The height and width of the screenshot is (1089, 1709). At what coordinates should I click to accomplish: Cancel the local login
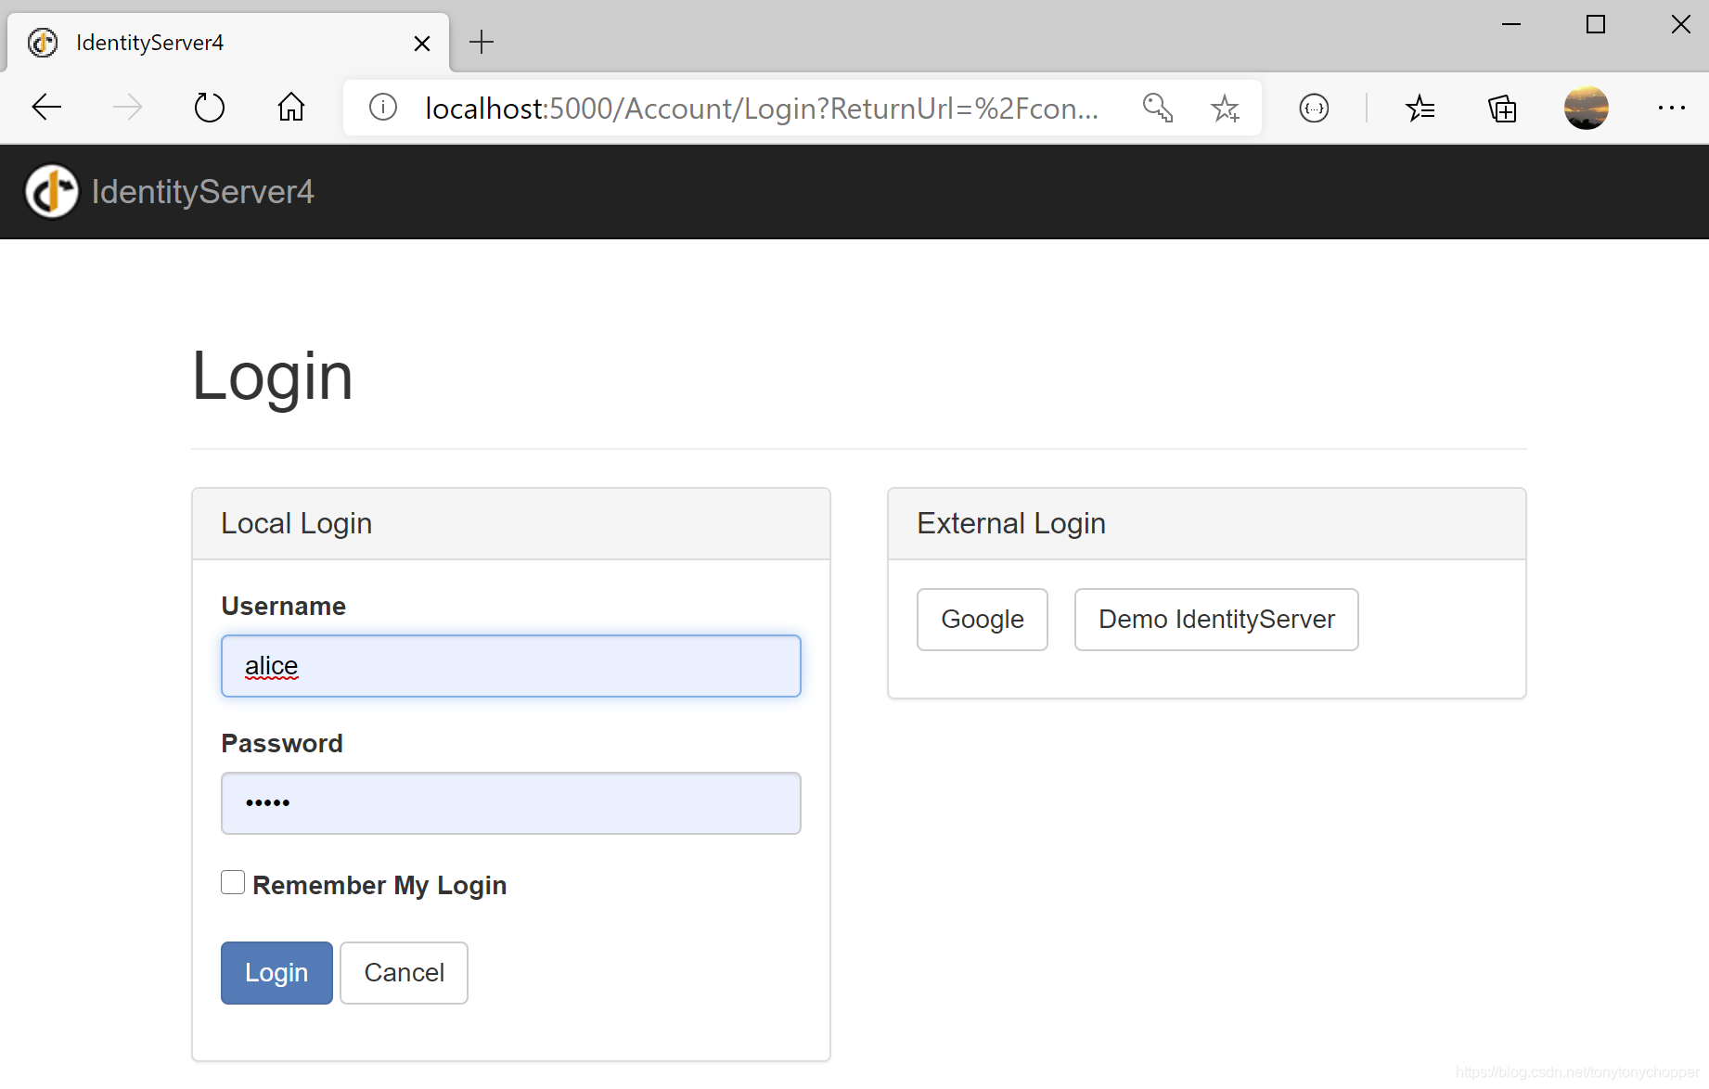click(404, 972)
